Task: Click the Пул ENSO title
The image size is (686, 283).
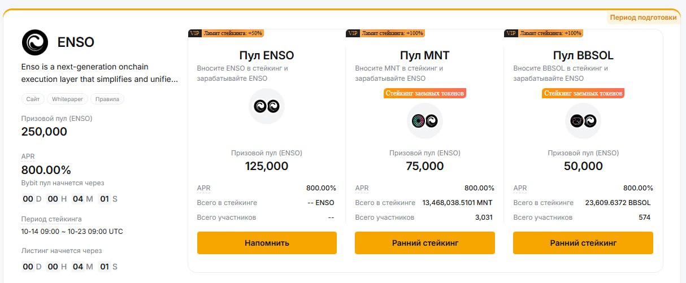Action: coord(267,55)
